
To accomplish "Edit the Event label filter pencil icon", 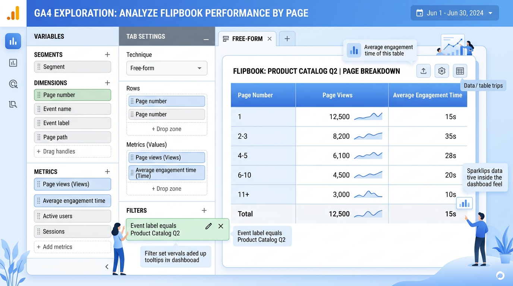I will click(x=208, y=226).
